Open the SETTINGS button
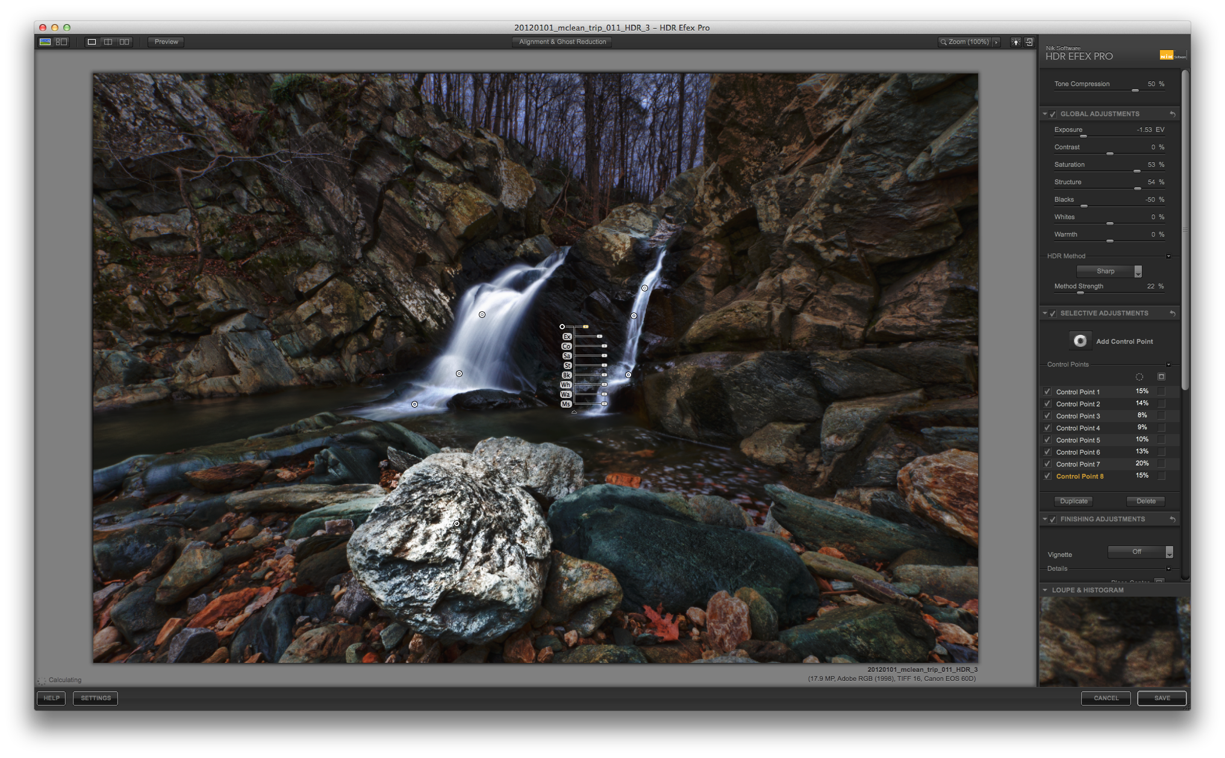Image resolution: width=1225 pixels, height=758 pixels. (96, 698)
